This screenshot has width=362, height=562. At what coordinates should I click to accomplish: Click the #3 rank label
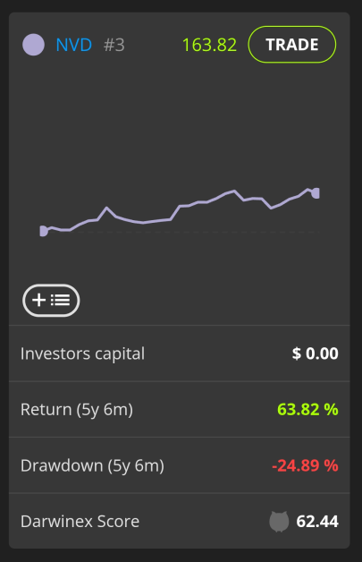[x=114, y=45]
